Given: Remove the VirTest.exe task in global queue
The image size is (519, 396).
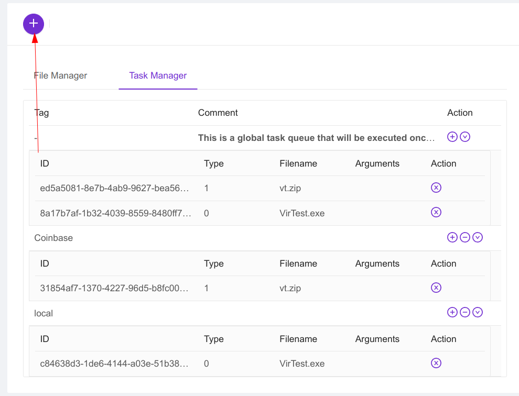Looking at the screenshot, I should [x=436, y=212].
